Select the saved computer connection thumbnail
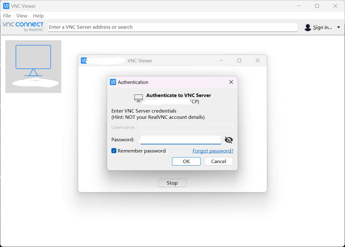The width and height of the screenshot is (345, 247). [x=33, y=66]
